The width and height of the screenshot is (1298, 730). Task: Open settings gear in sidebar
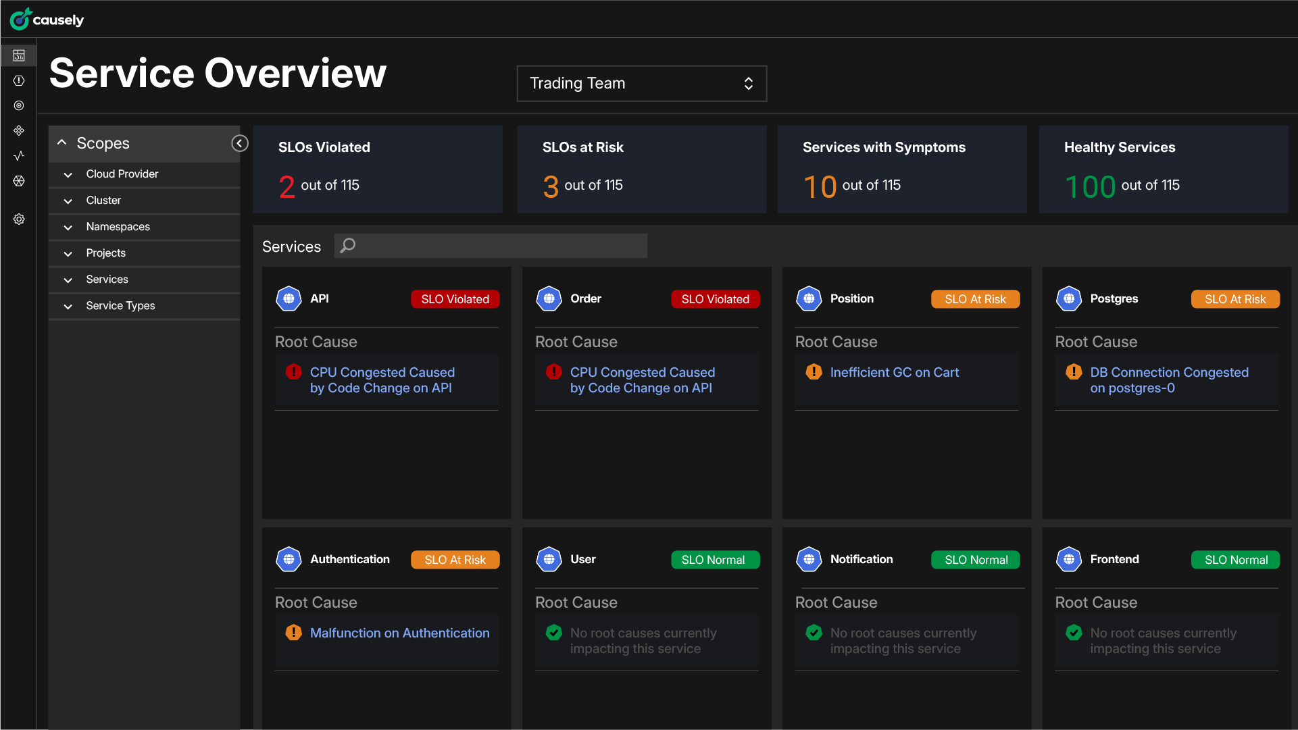[19, 219]
